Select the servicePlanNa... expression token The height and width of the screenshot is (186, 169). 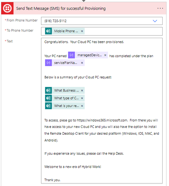65,63
